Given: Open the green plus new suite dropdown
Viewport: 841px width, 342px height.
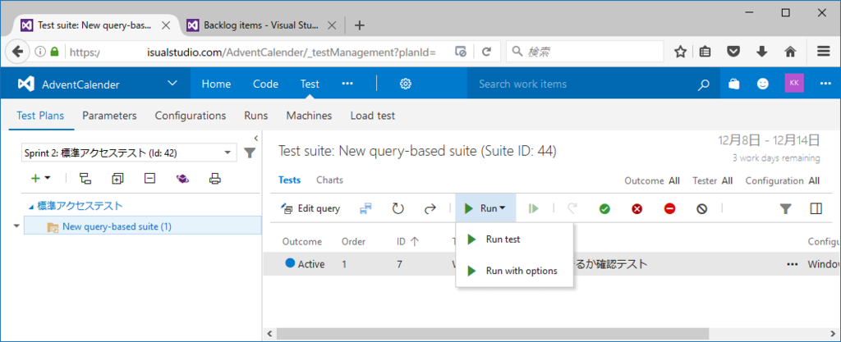Looking at the screenshot, I should point(40,178).
